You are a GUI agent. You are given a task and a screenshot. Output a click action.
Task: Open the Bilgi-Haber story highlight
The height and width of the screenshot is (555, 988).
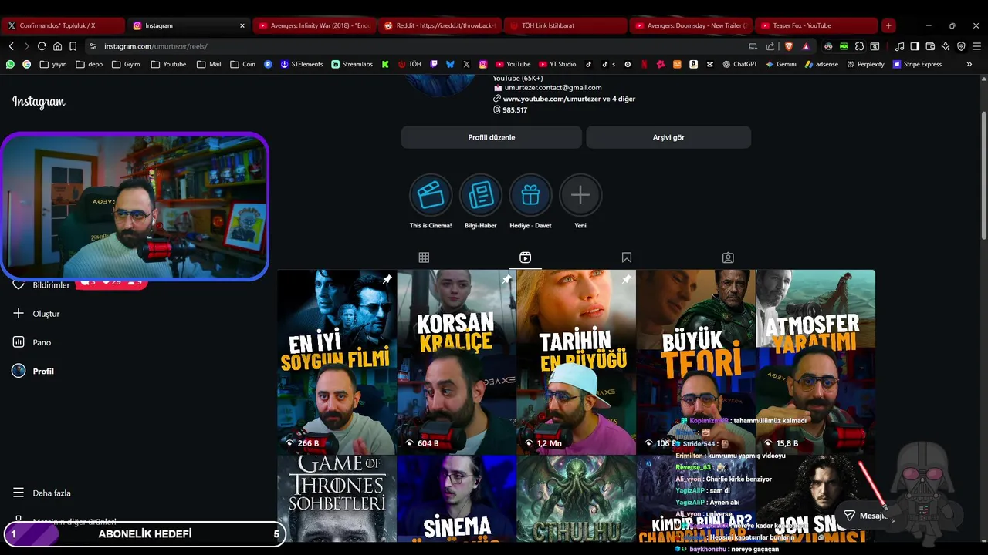tap(481, 195)
